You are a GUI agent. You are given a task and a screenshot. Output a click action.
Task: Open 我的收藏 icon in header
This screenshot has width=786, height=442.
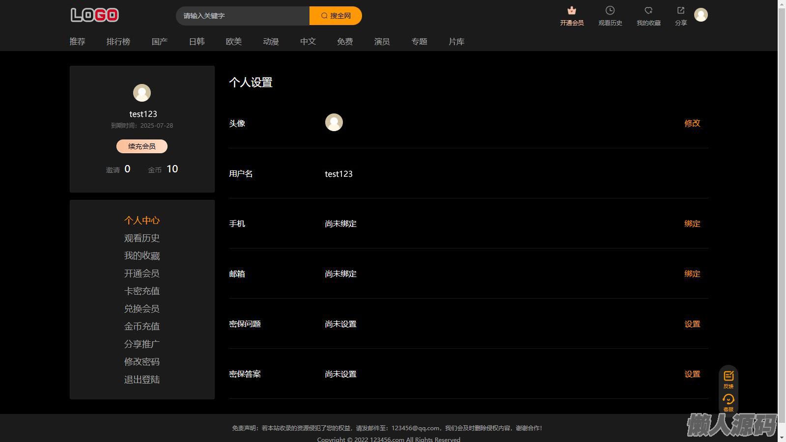(x=648, y=11)
